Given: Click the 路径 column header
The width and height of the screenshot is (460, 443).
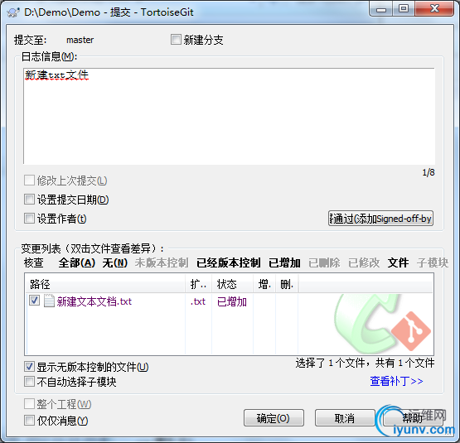Looking at the screenshot, I should (105, 284).
